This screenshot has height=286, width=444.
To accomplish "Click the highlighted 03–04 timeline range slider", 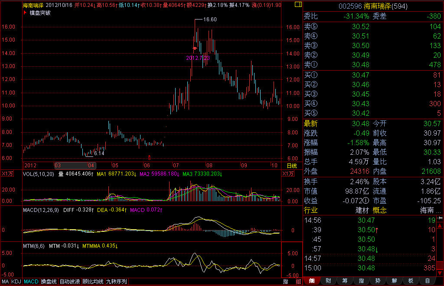I will (x=75, y=166).
